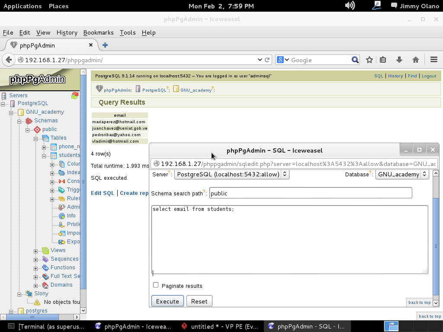This screenshot has width=443, height=332.
Task: Expand the Views tree node
Action: (36, 251)
